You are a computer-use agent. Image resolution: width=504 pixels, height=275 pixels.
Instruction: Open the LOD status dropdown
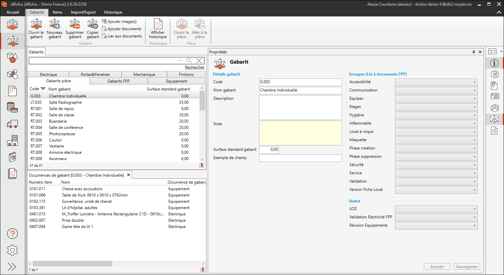point(436,209)
